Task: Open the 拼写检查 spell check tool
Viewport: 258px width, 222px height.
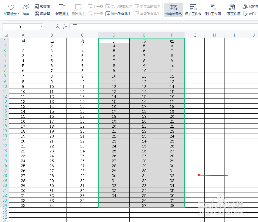Action: [x=11, y=10]
